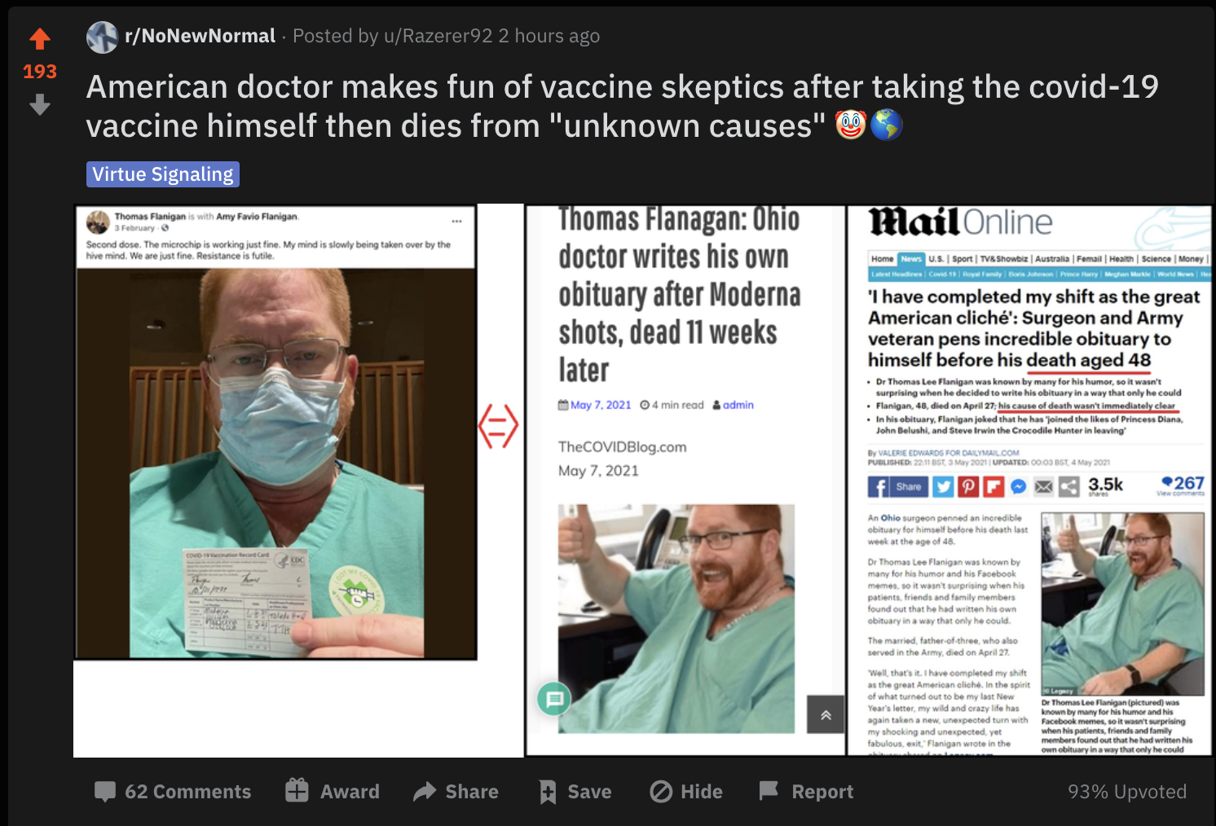Click the News tab in MailOnline navigation
Viewport: 1216px width, 826px height.
(911, 259)
